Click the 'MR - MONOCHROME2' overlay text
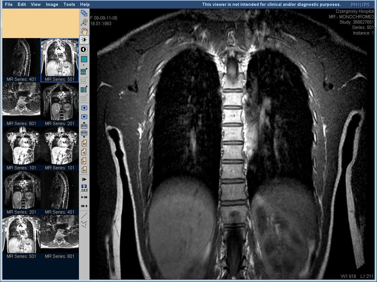 (x=351, y=17)
